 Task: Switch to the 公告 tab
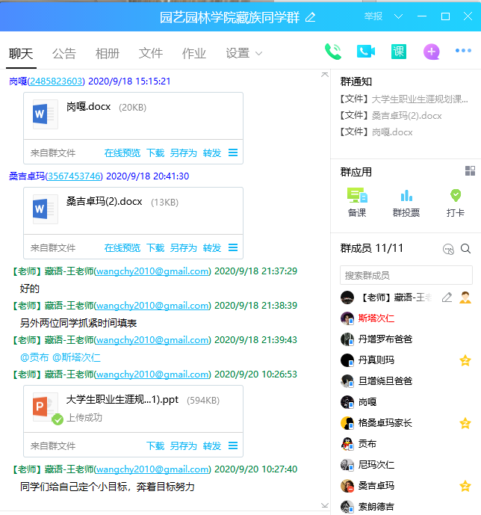(64, 53)
